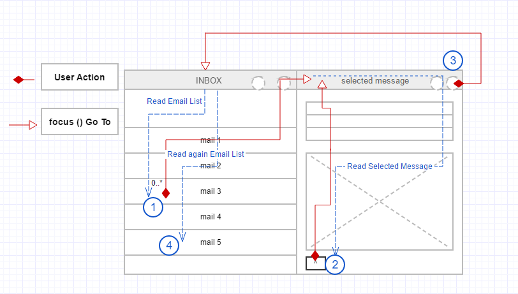518x294 pixels.
Task: Select the mail 5 list item
Action: click(211, 242)
